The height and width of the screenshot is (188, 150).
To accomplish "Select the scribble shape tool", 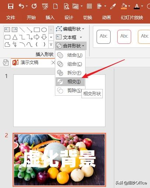I will pyautogui.click(x=15, y=45).
